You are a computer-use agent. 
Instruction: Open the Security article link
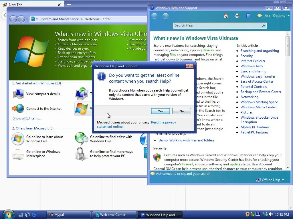tap(246, 56)
